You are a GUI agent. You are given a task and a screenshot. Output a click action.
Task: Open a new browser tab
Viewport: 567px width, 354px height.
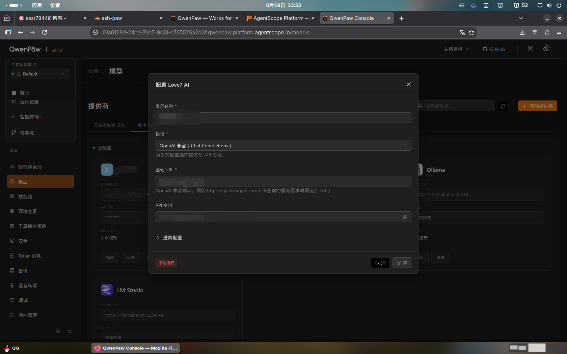[x=401, y=18]
